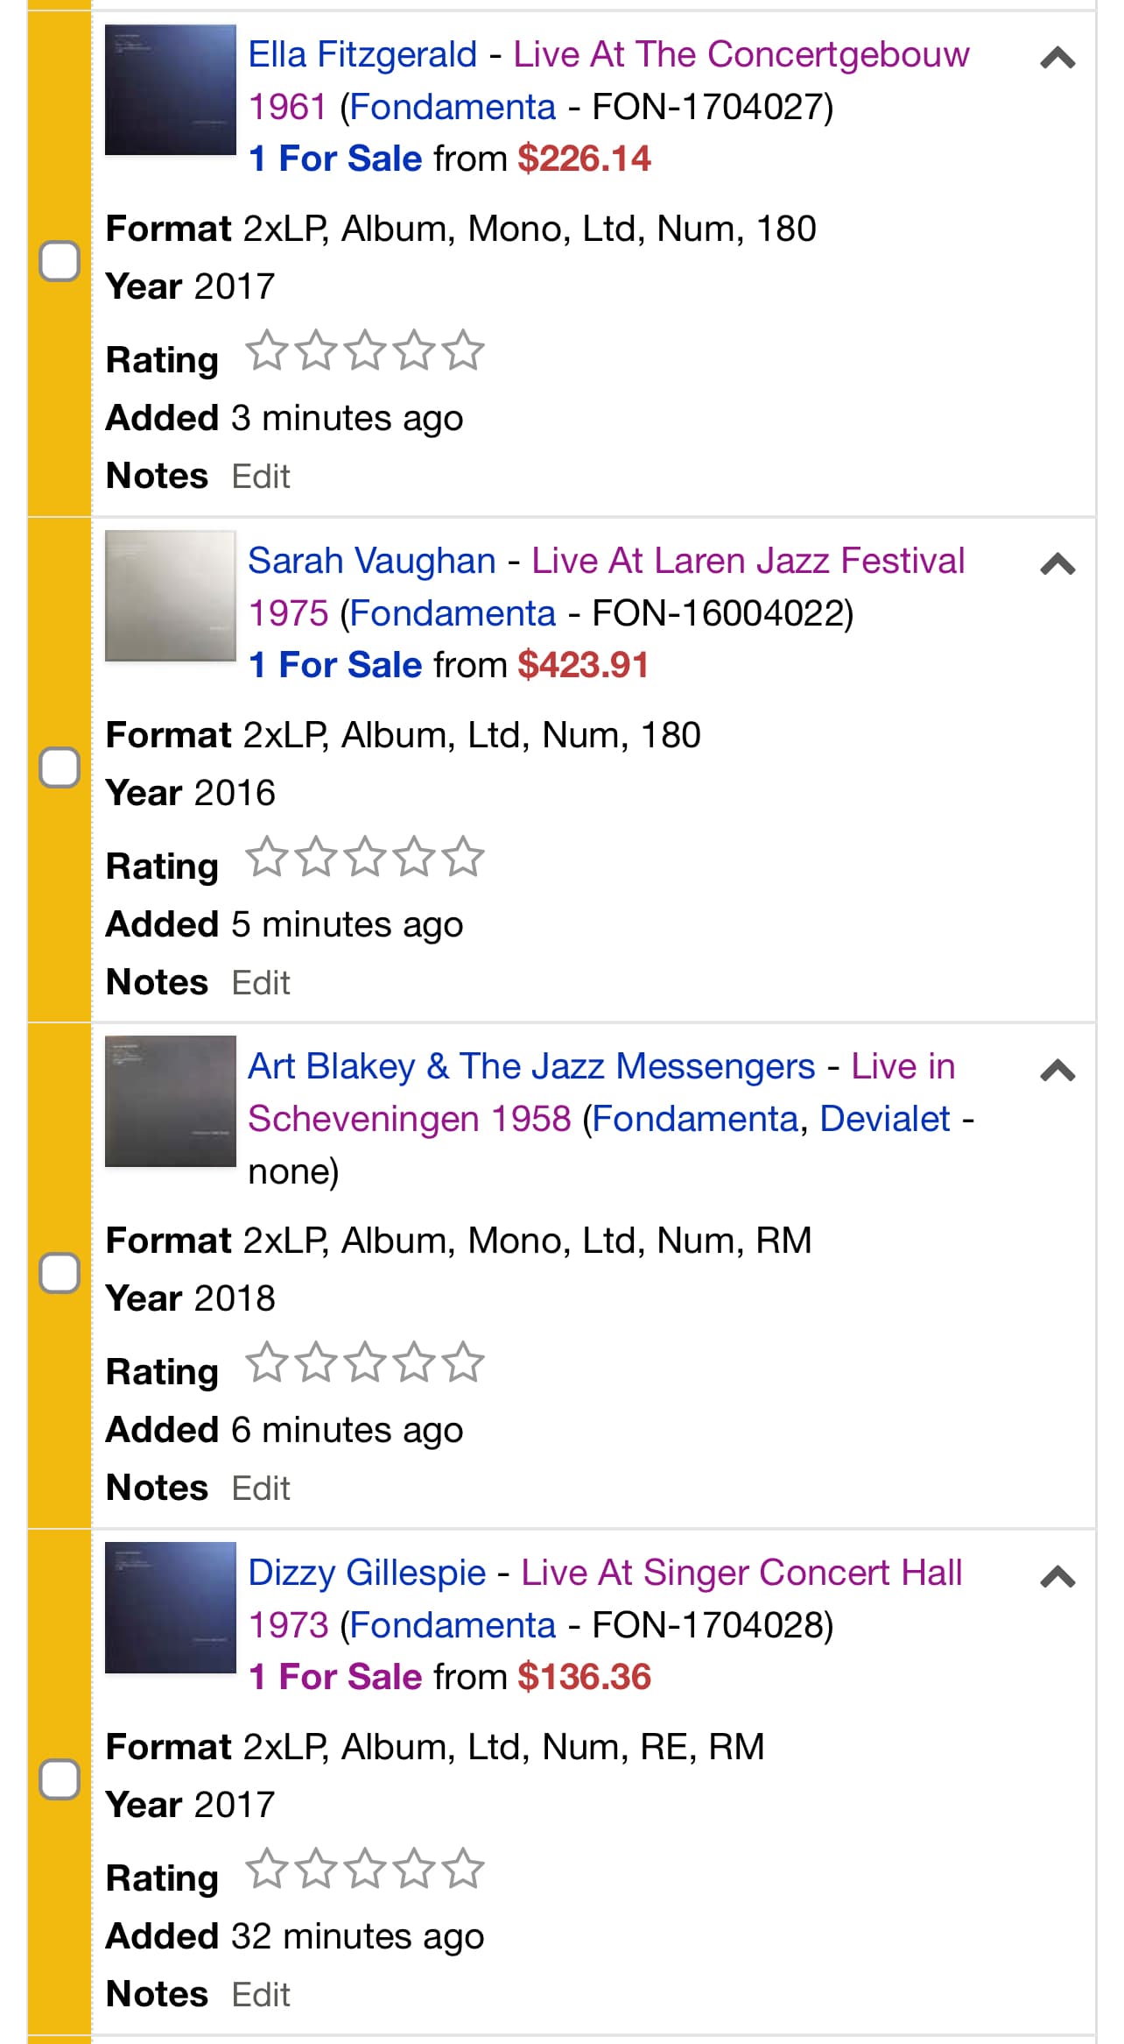
Task: Tick the Sarah Vaughan release checkbox
Action: click(x=60, y=767)
